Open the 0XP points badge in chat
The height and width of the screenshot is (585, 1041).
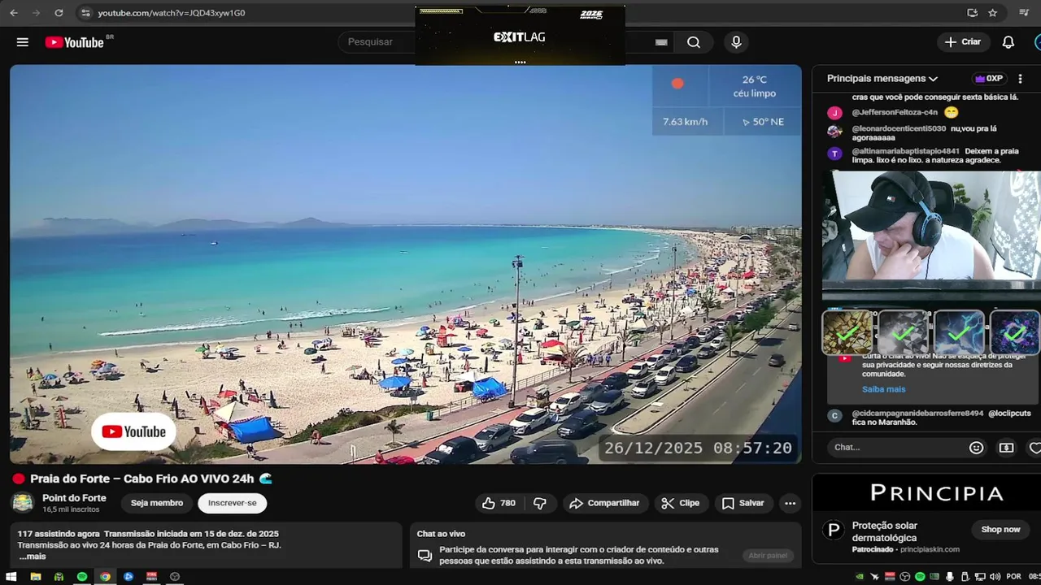(989, 79)
